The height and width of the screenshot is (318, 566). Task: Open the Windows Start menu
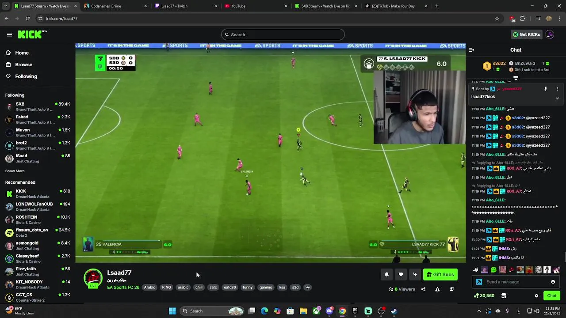[x=172, y=311]
